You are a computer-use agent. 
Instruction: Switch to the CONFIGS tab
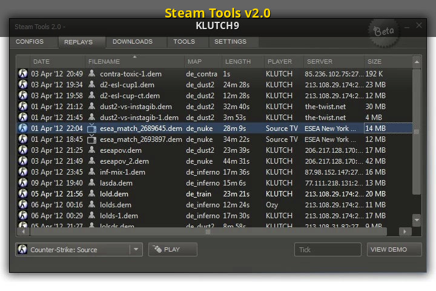[30, 42]
